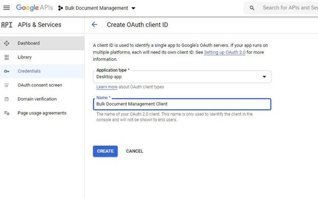Click the OAuth consent screen icon

click(7, 85)
